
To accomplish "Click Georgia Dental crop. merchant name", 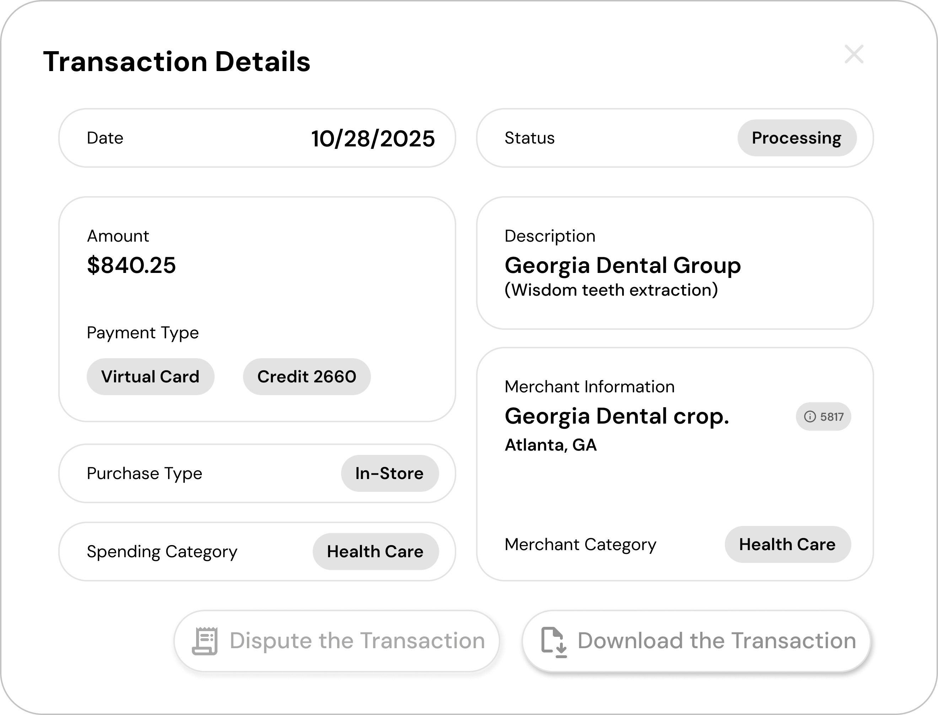I will click(x=617, y=416).
